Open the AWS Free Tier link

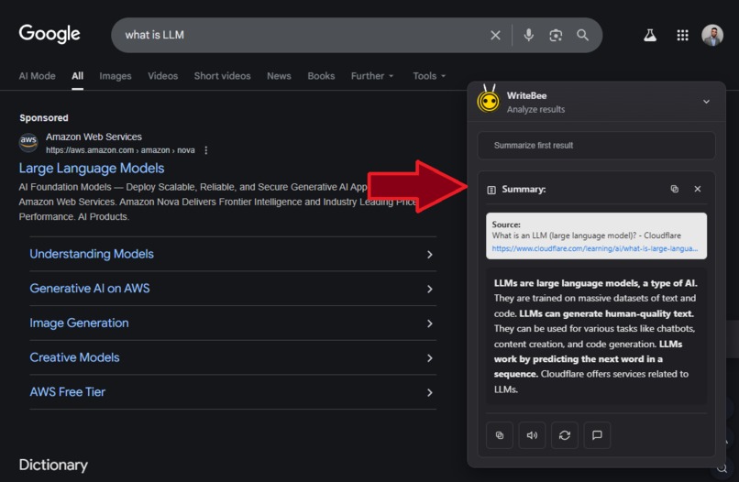68,392
